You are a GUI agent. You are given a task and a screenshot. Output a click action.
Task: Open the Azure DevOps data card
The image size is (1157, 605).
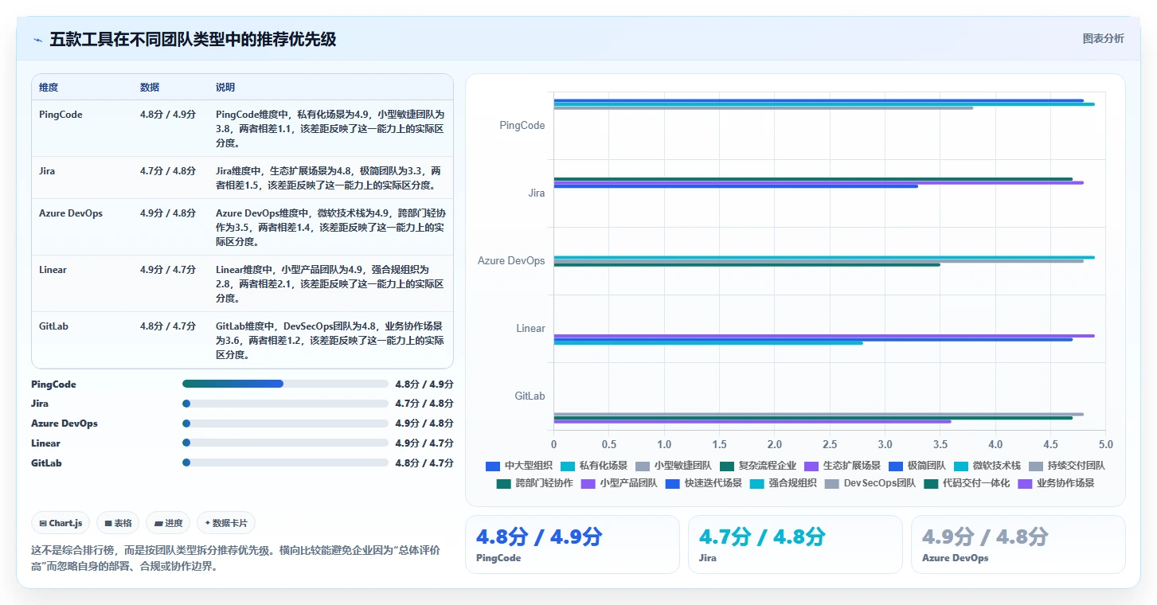pyautogui.click(x=1018, y=544)
